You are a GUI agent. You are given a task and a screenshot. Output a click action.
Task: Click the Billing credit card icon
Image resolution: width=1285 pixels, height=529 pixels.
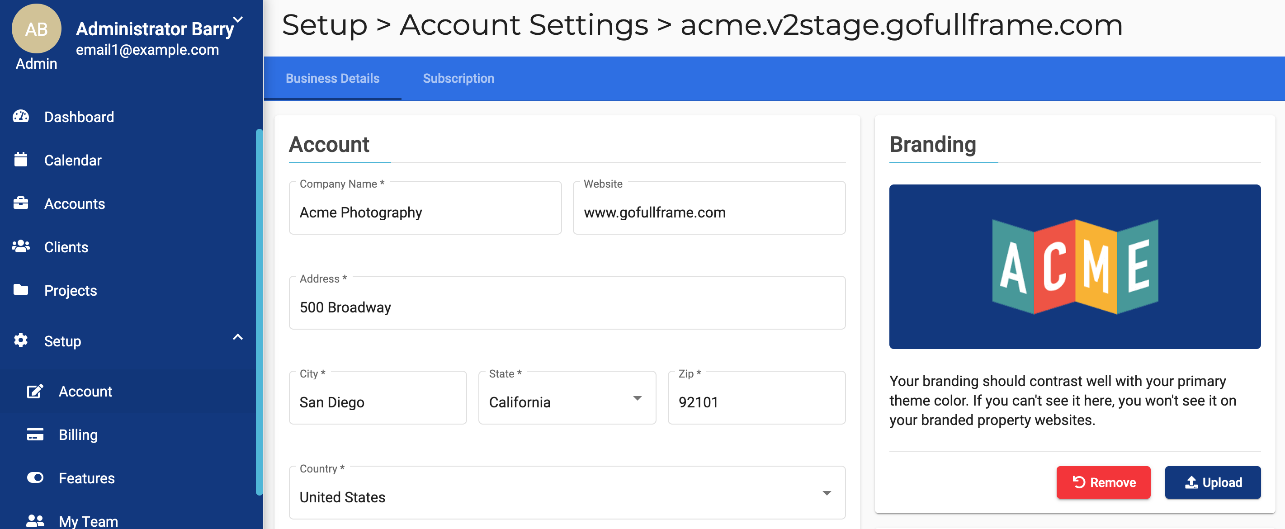click(35, 434)
